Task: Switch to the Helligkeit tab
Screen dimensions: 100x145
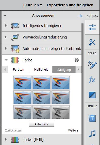Action: 41,70
